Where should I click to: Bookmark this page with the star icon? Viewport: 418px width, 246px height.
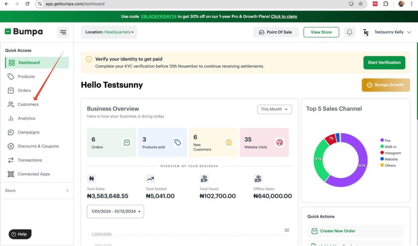click(361, 4)
